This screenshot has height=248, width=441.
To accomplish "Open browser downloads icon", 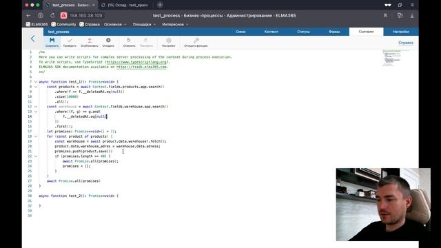I will click(x=412, y=16).
